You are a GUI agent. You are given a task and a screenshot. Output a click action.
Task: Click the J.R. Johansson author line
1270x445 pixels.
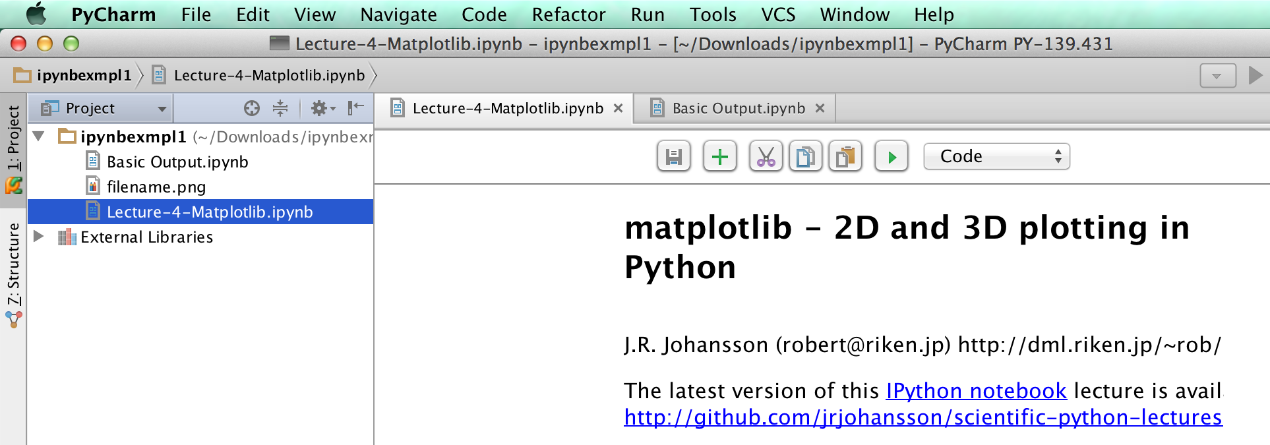coord(922,345)
